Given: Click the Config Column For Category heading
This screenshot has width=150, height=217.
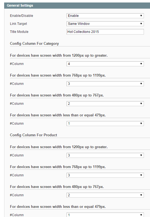Looking at the screenshot, I should (34, 44).
